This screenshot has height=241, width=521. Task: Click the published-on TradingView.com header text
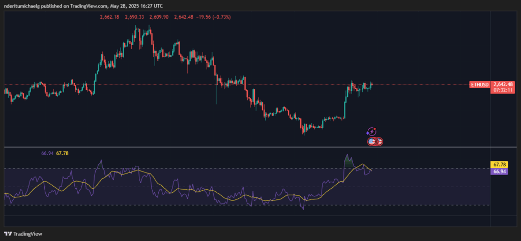click(83, 6)
